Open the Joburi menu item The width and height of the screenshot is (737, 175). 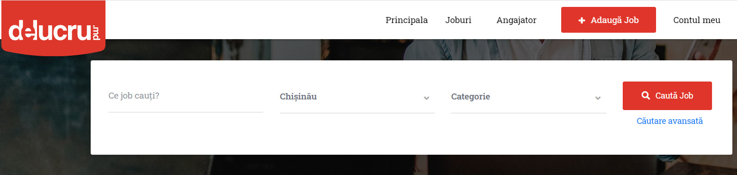[458, 20]
